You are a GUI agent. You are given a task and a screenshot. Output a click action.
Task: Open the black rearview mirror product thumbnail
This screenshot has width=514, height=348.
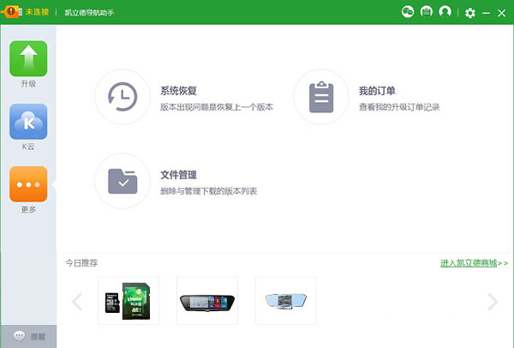[207, 301]
